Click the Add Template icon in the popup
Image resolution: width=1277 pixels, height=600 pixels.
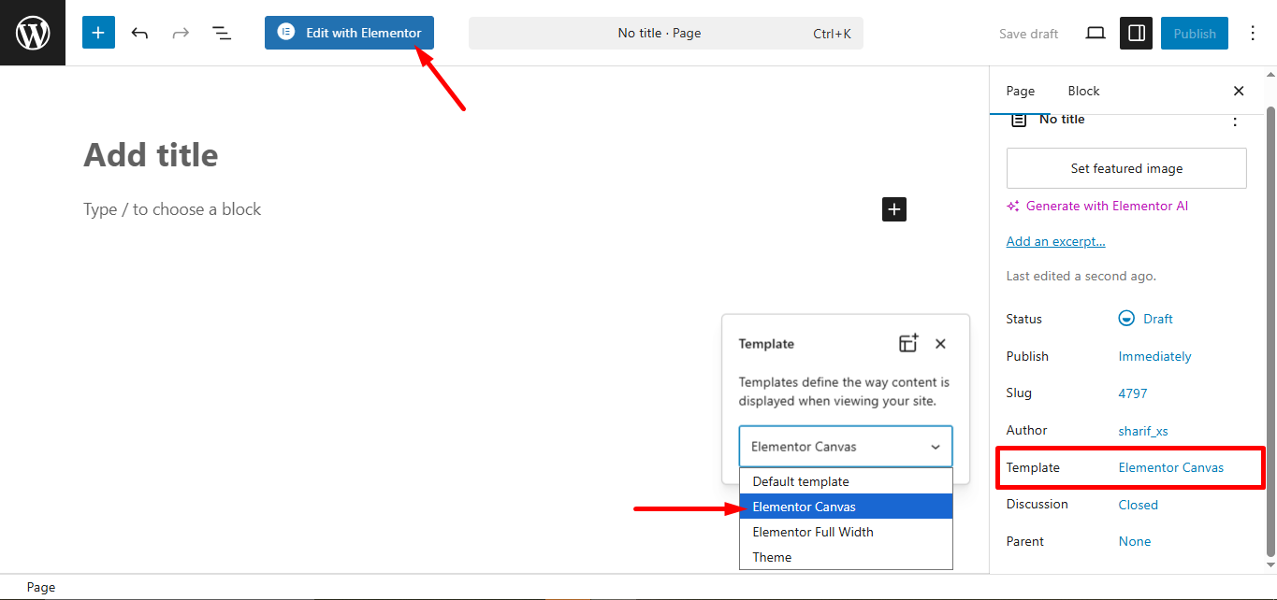point(907,343)
